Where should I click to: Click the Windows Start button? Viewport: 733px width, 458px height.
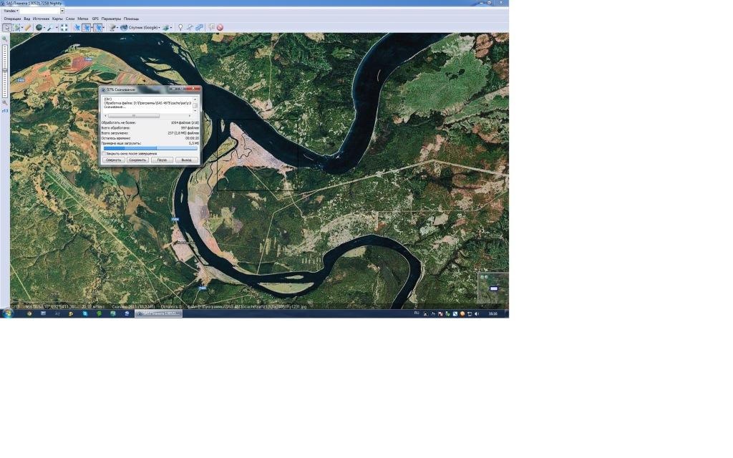point(7,313)
